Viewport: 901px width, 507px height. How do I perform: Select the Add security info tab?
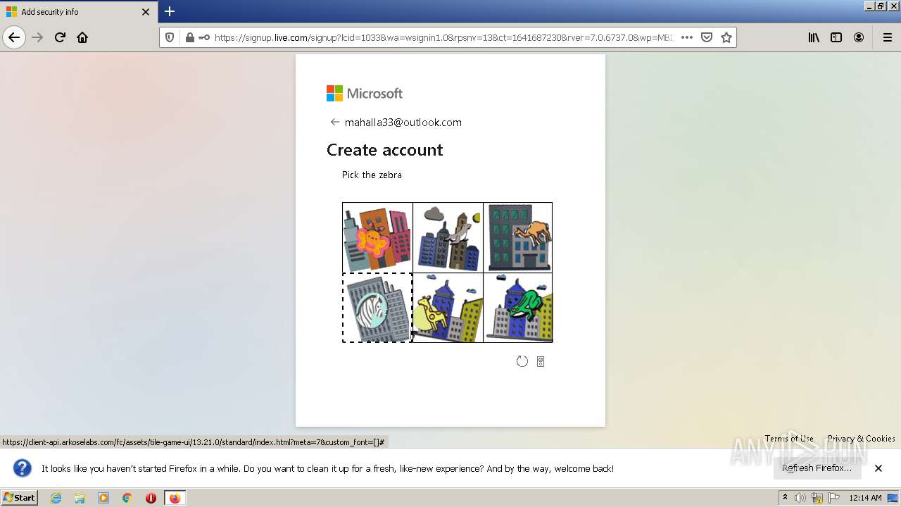pos(78,12)
